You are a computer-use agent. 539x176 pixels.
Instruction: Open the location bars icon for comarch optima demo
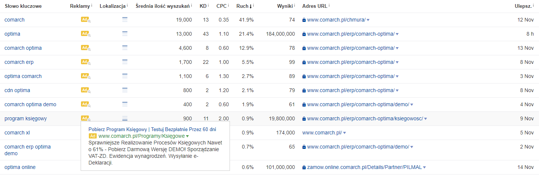coord(125,104)
